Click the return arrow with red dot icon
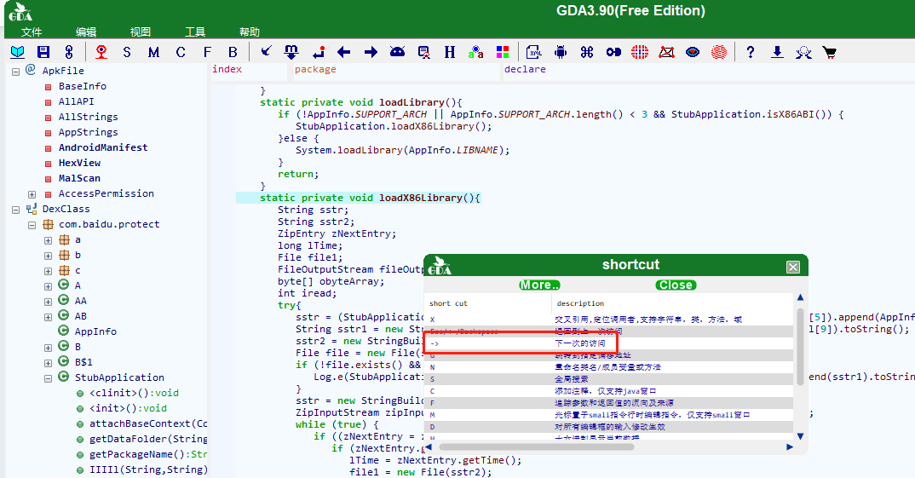915x478 pixels. [318, 52]
